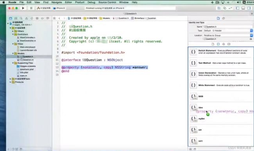Collapse the Controllers group

(13, 34)
